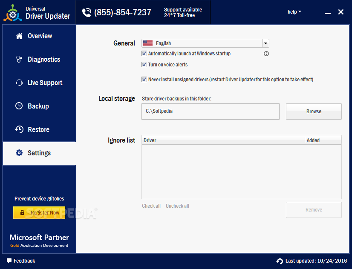
Task: Click the Backup clock icon
Action: (x=19, y=106)
